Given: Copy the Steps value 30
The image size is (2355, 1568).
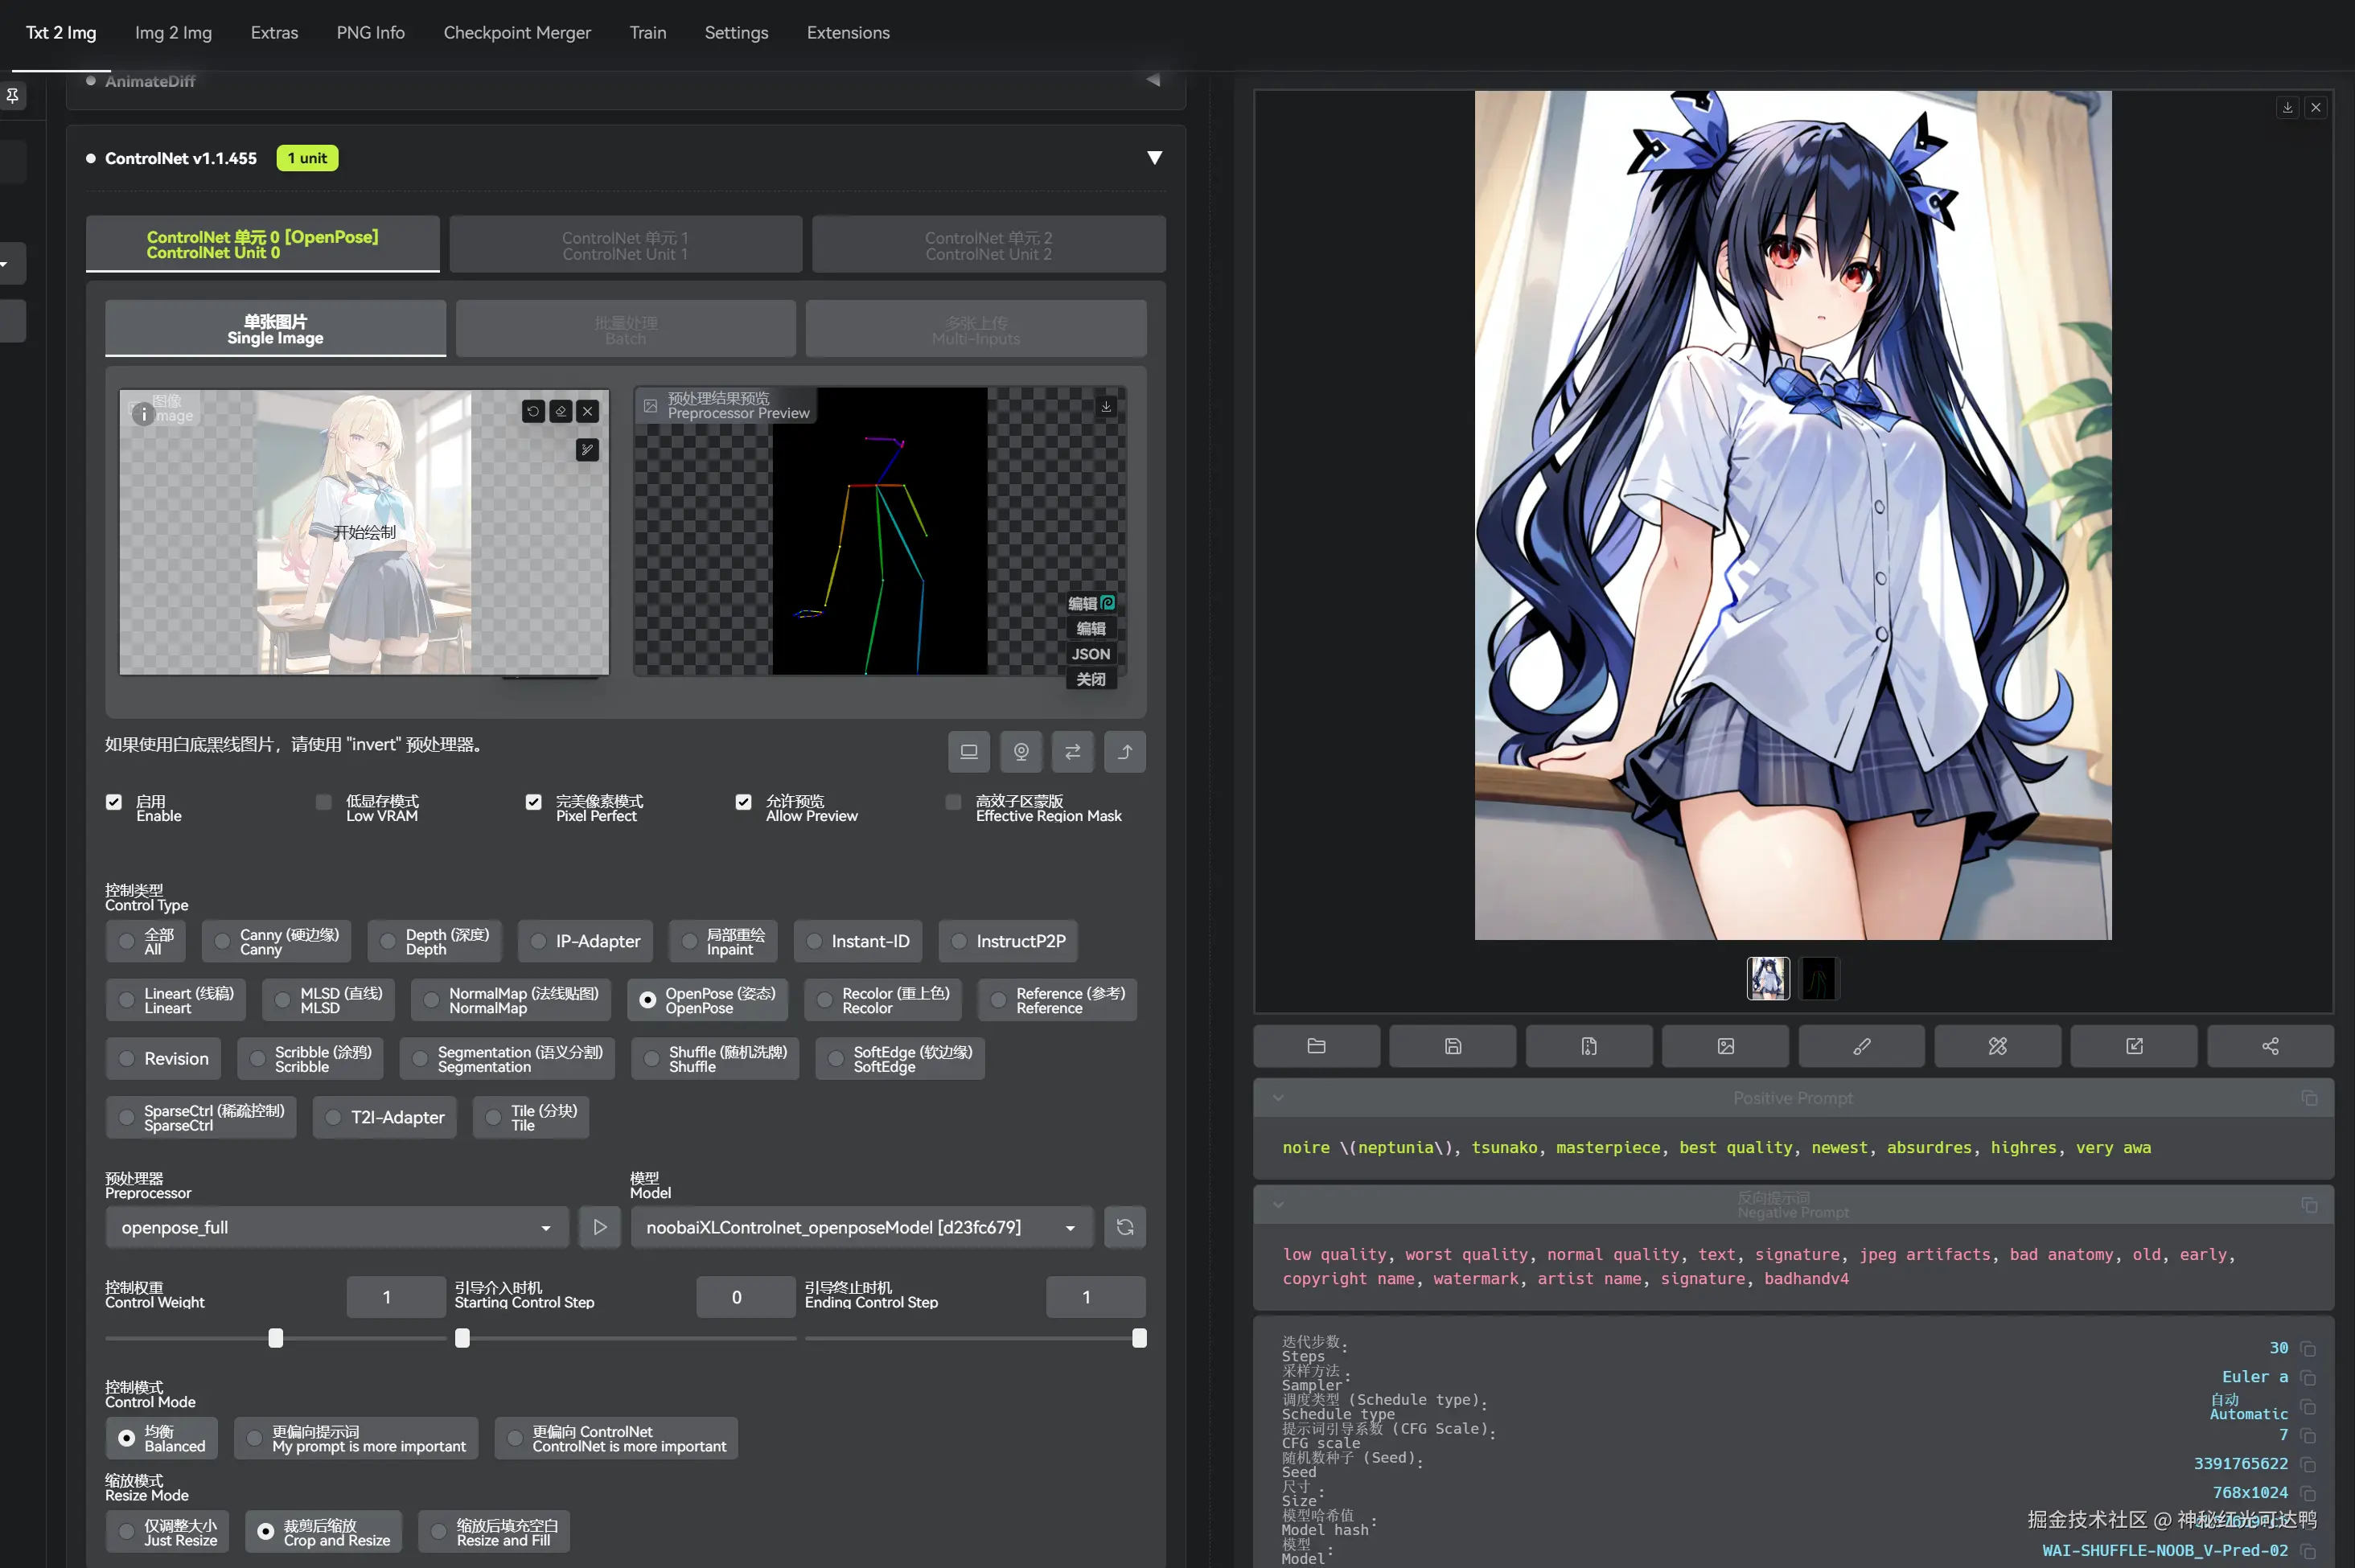Looking at the screenshot, I should tap(2308, 1349).
